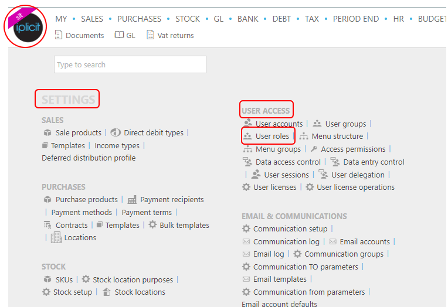Open the Data access control link
This screenshot has height=307, width=448.
288,162
